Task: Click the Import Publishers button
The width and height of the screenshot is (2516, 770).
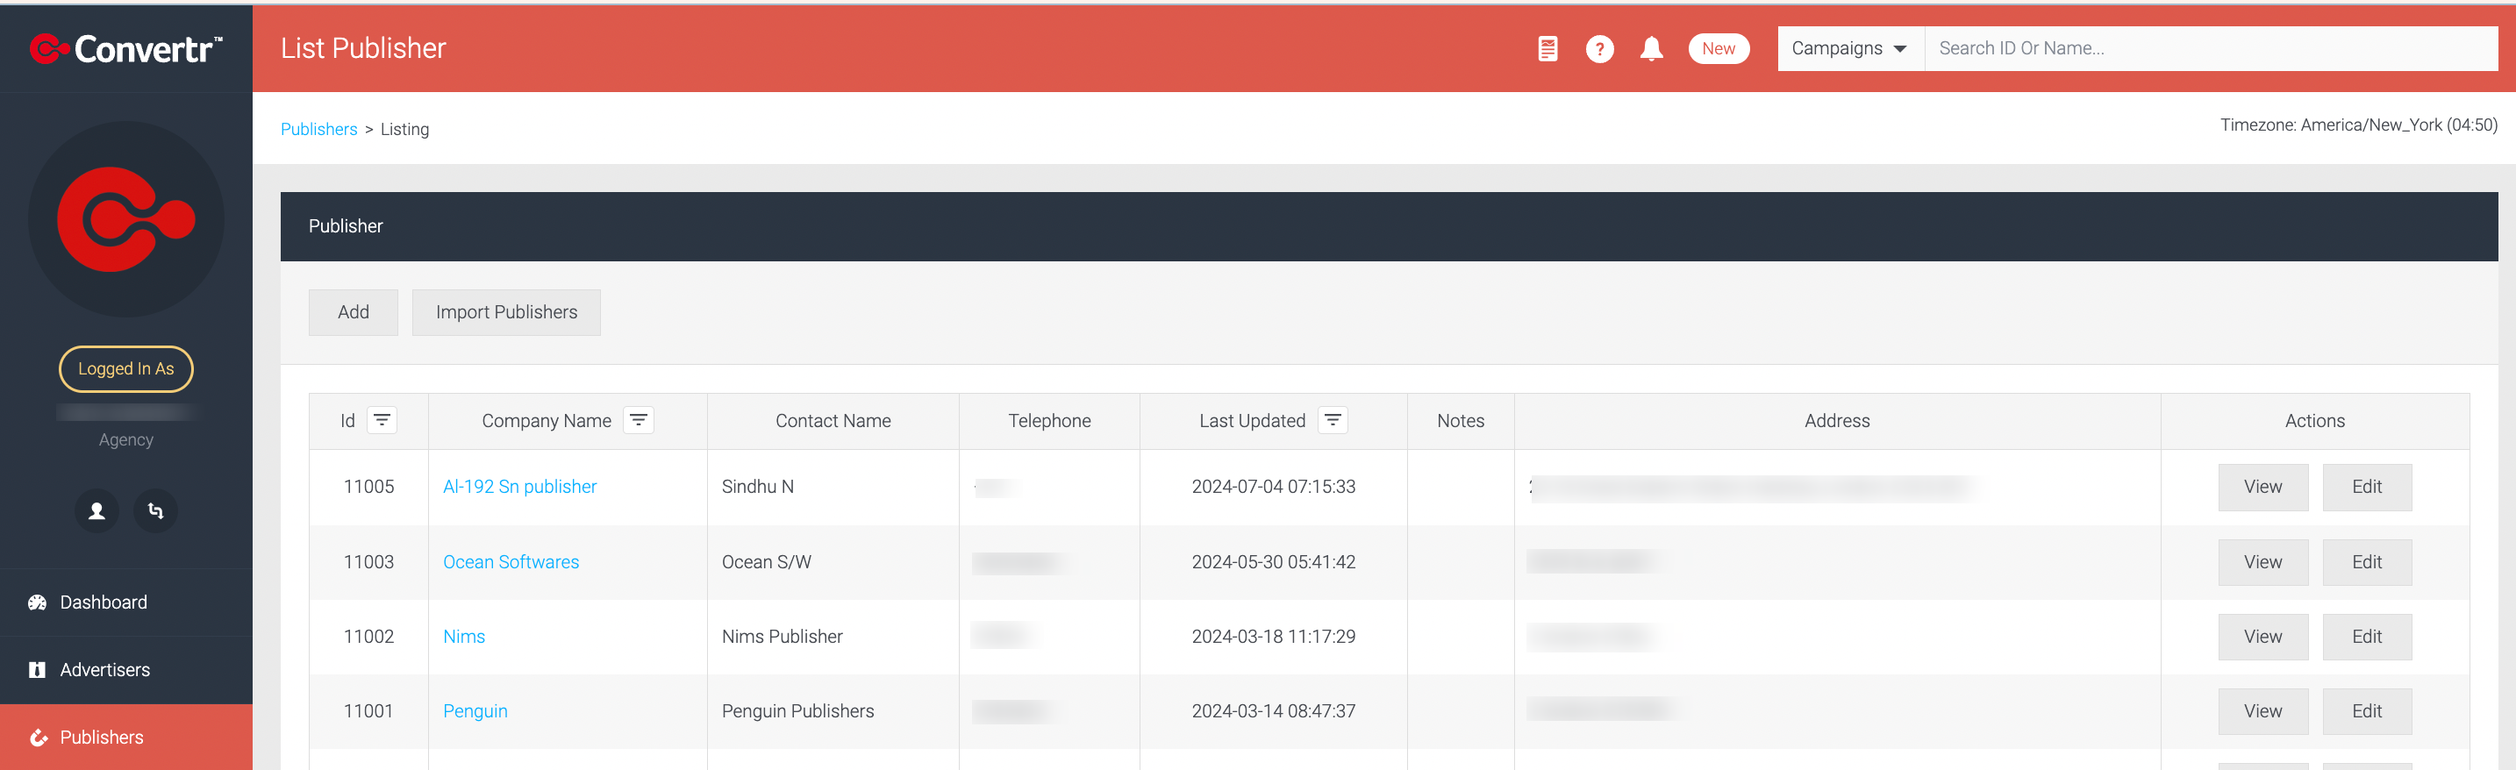Action: click(506, 312)
